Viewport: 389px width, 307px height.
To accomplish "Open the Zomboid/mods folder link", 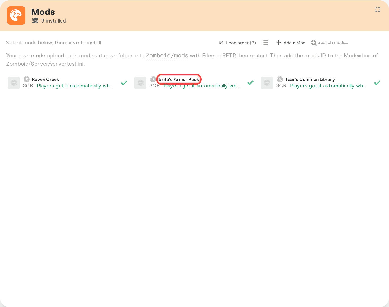I will [167, 56].
